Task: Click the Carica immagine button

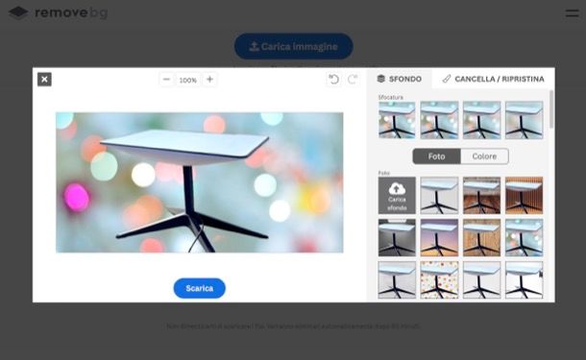Action: pos(294,46)
